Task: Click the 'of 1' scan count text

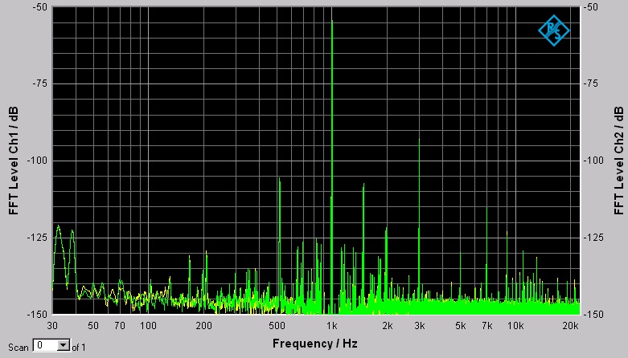Action: pos(78,347)
